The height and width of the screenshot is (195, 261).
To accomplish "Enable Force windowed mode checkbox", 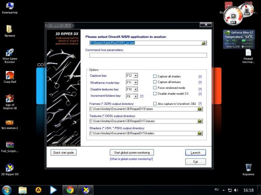I will [x=155, y=88].
